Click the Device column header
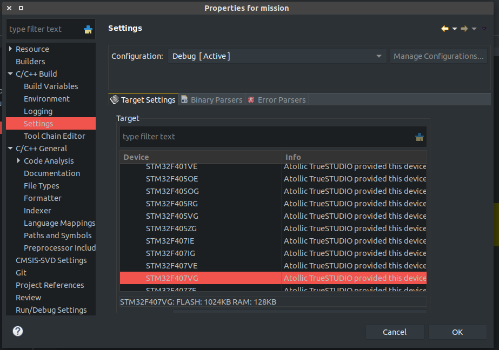The width and height of the screenshot is (499, 350). pyautogui.click(x=201, y=157)
